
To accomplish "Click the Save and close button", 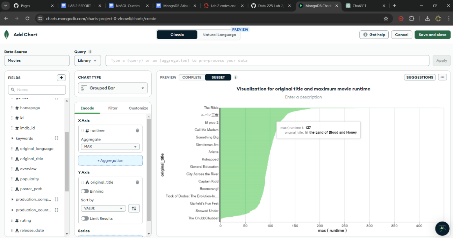I will click(432, 35).
